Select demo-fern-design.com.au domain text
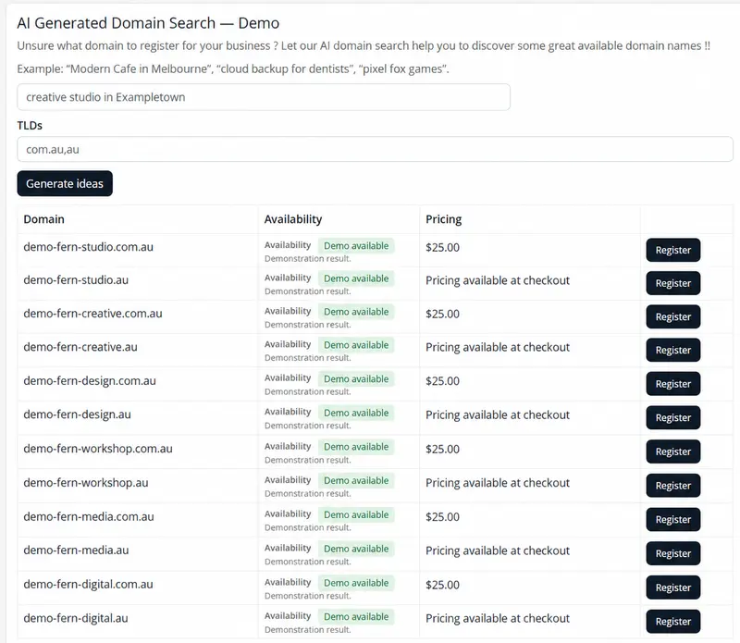The width and height of the screenshot is (740, 643). (90, 381)
